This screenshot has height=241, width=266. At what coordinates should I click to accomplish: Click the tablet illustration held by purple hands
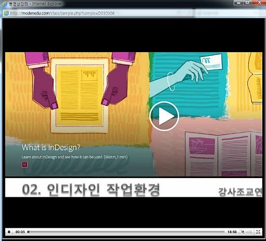coord(79,95)
